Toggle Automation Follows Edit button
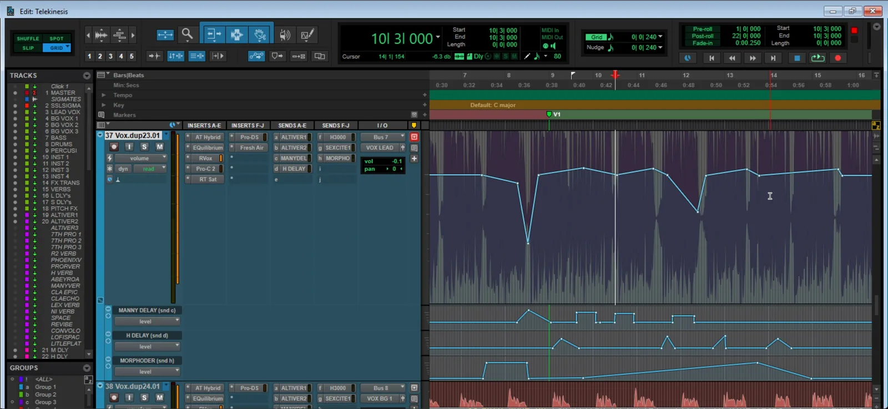 tap(256, 56)
